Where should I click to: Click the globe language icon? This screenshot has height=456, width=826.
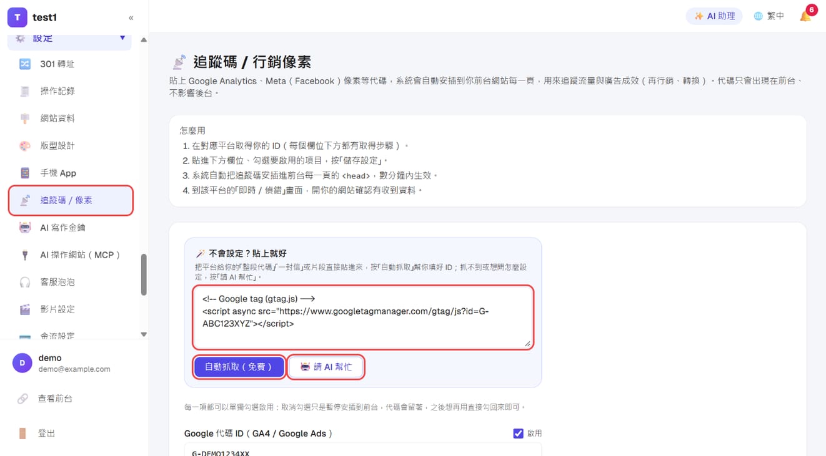(x=759, y=16)
